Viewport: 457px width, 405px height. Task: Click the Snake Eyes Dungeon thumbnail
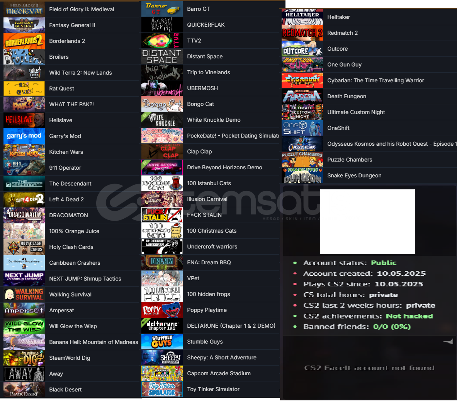[302, 175]
